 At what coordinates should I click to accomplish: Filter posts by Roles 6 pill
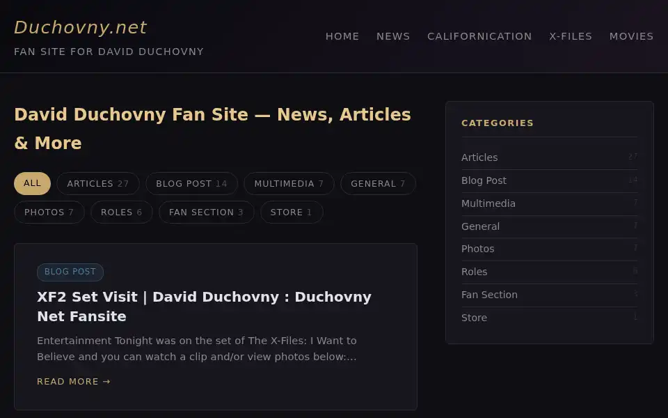(x=121, y=212)
